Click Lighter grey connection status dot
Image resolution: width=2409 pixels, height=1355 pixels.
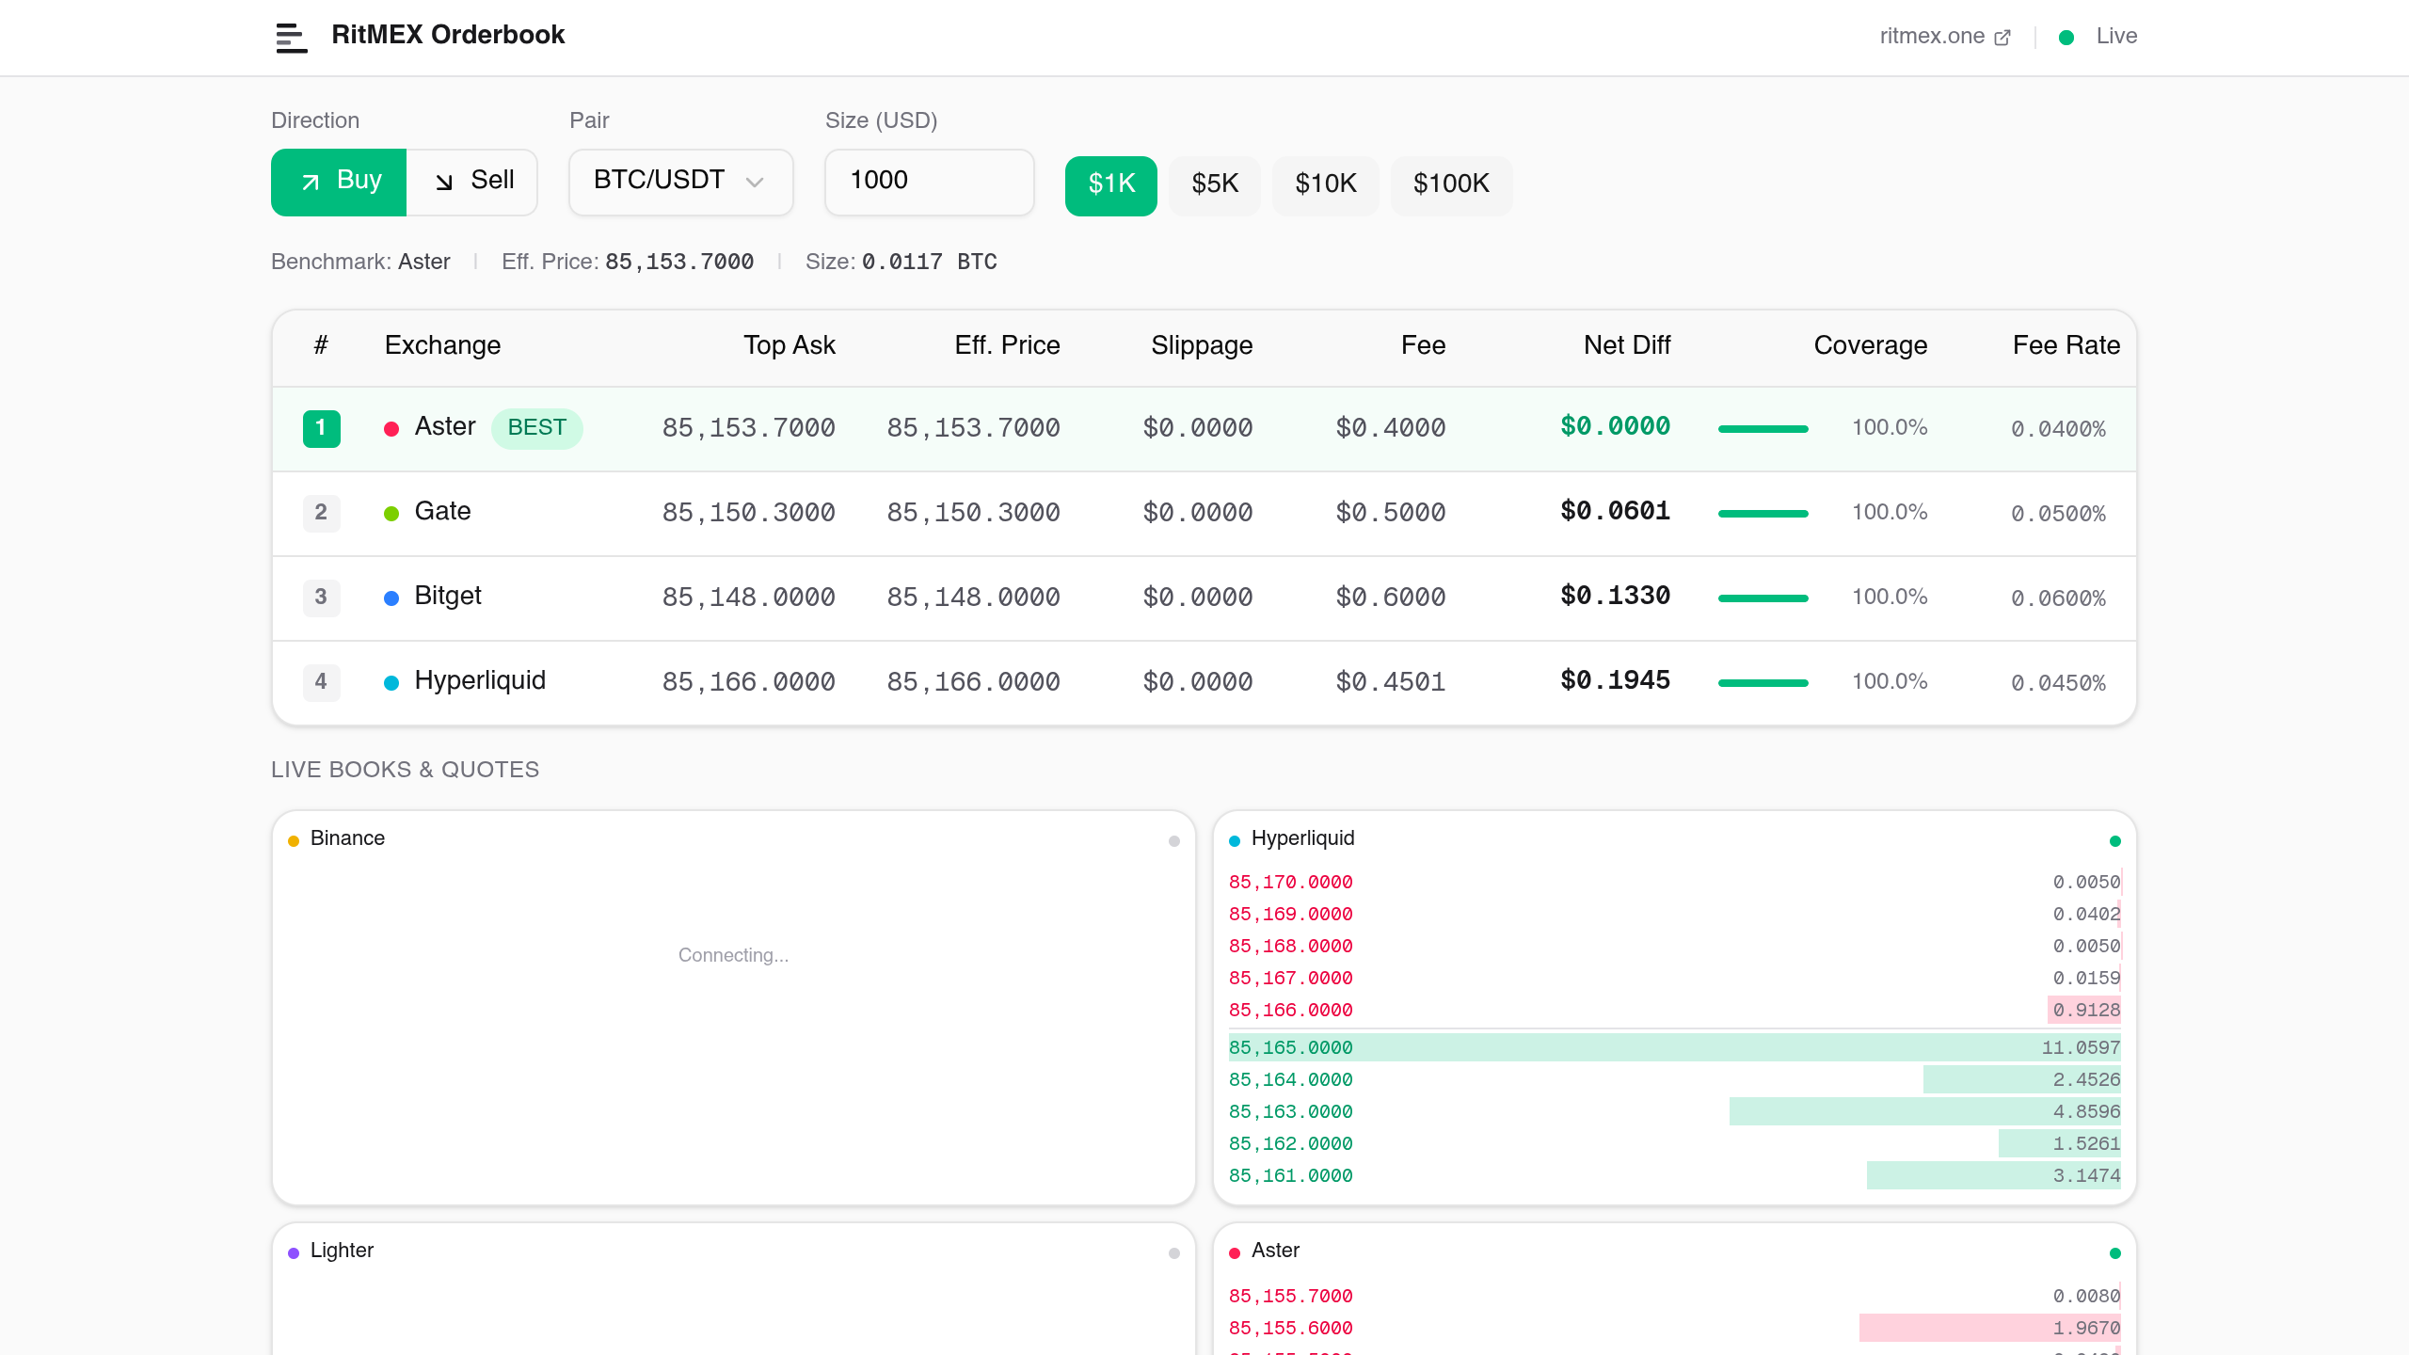pyautogui.click(x=1174, y=1253)
